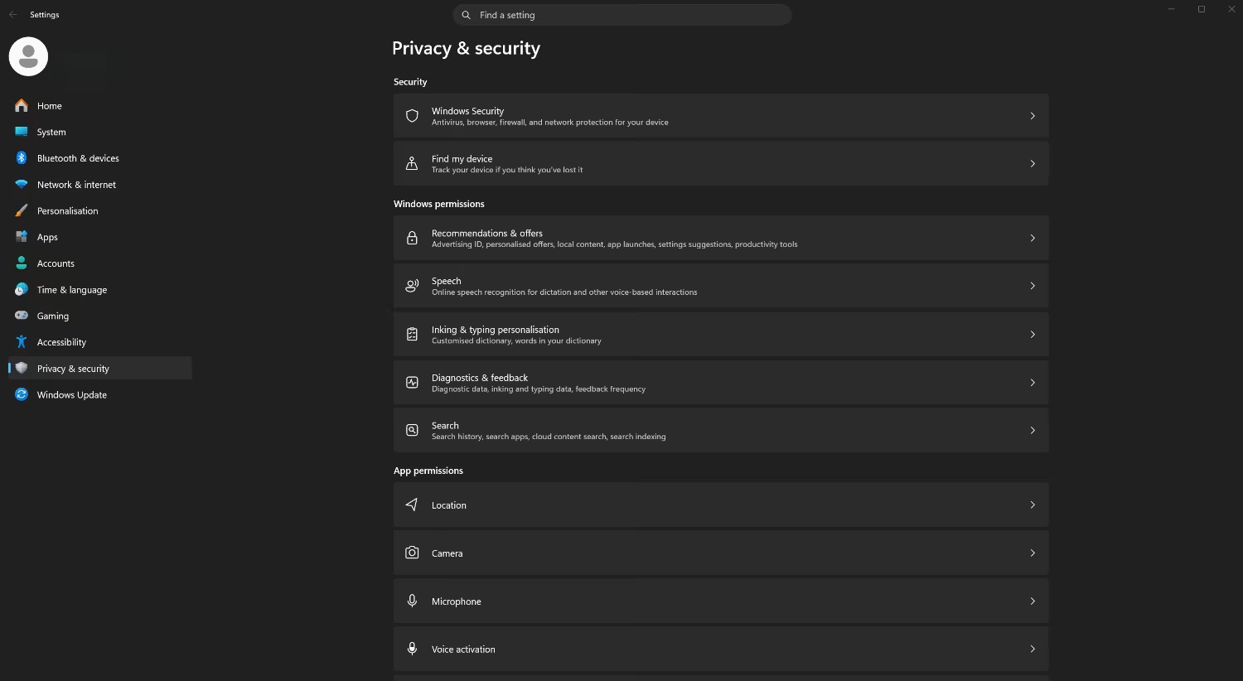Image resolution: width=1243 pixels, height=681 pixels.
Task: Expand Windows Security chevron
Action: point(1033,116)
